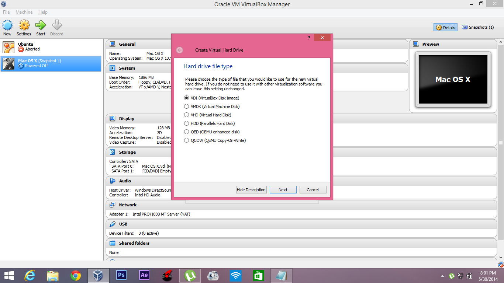Screen dimensions: 504x283
Task: Click the help question mark in dialog
Action: click(x=309, y=38)
